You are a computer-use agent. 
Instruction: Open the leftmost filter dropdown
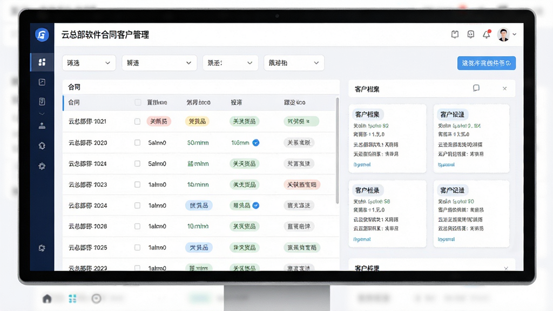[89, 63]
